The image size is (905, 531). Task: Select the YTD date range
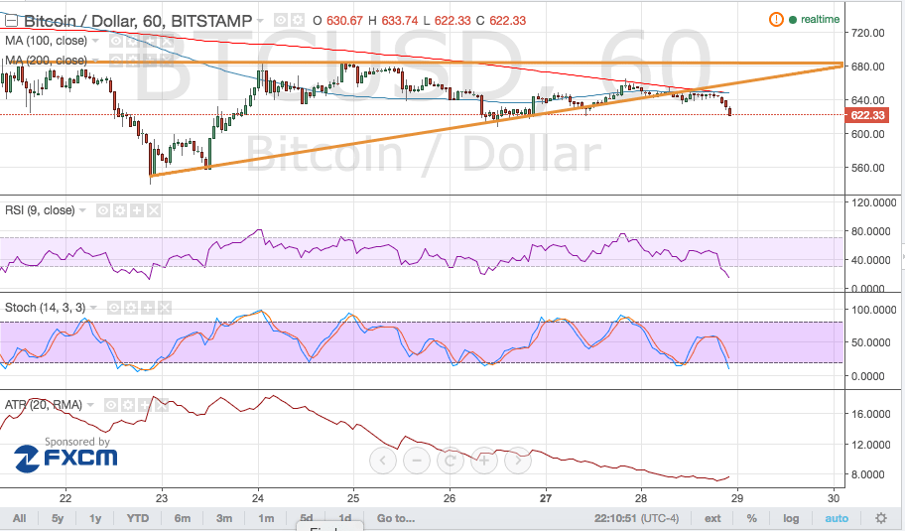click(x=138, y=519)
